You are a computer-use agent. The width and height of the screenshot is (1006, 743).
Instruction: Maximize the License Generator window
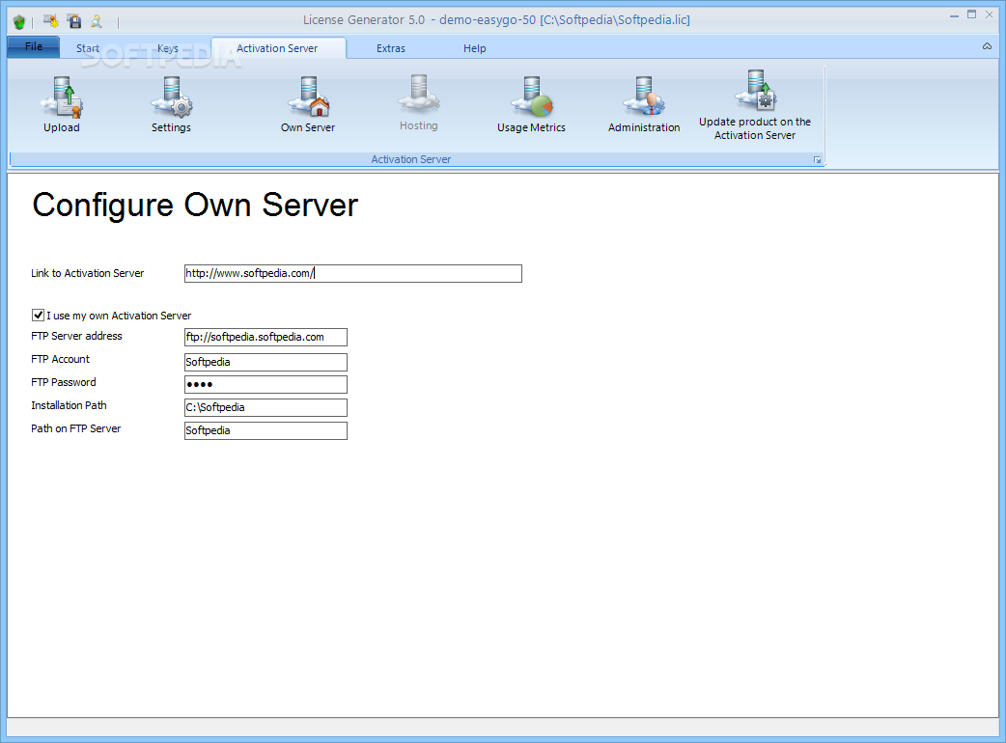click(972, 14)
